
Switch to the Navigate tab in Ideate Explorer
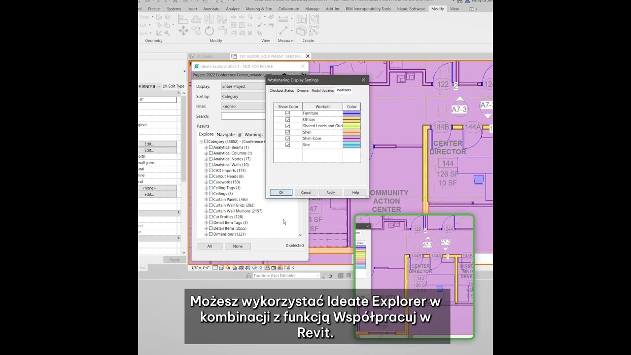click(226, 135)
